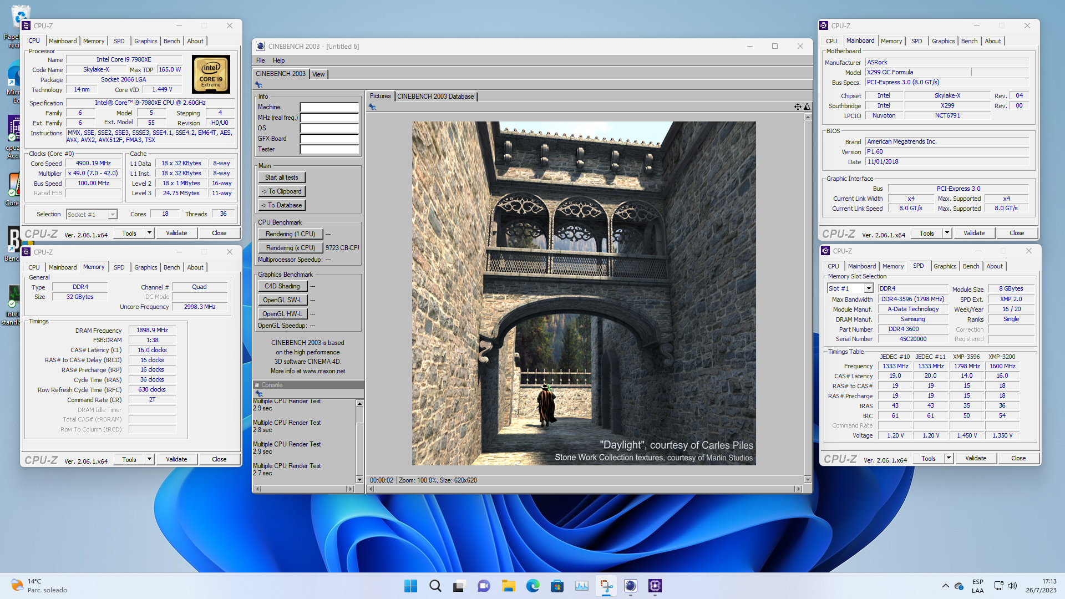
Task: Click the pin icon below CINEBENCH 2003 tab
Action: point(258,85)
